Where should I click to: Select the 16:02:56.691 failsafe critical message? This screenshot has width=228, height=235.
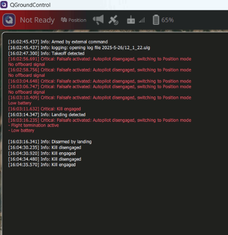tap(100, 59)
